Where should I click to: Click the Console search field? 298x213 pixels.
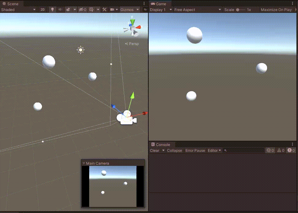pos(244,150)
